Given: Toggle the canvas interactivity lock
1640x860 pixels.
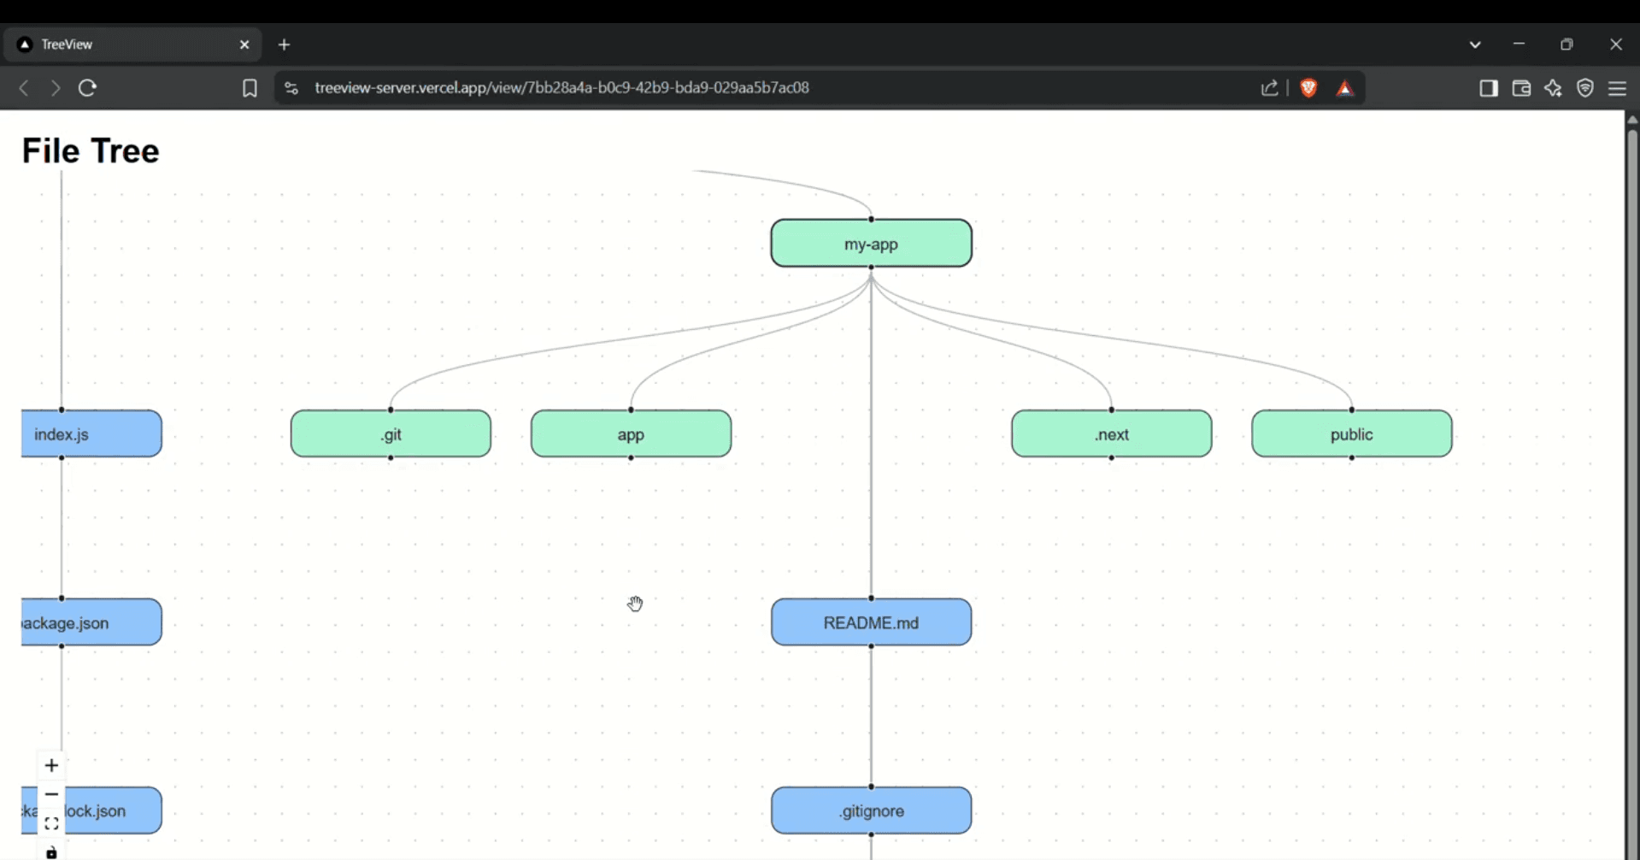Looking at the screenshot, I should coord(51,852).
